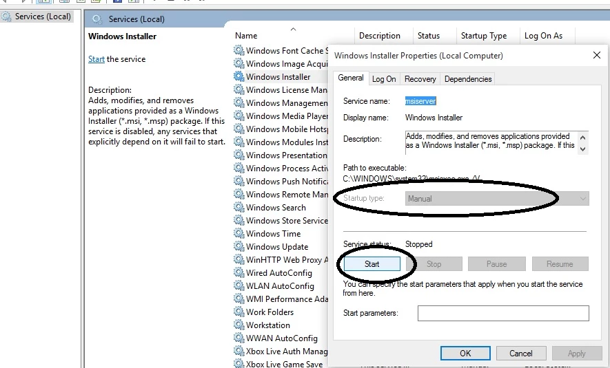The image size is (610, 368).
Task: Click the highlighted msiserver service name
Action: pos(420,101)
